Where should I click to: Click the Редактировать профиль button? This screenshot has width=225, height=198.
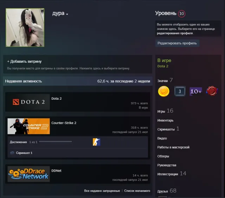tap(177, 43)
